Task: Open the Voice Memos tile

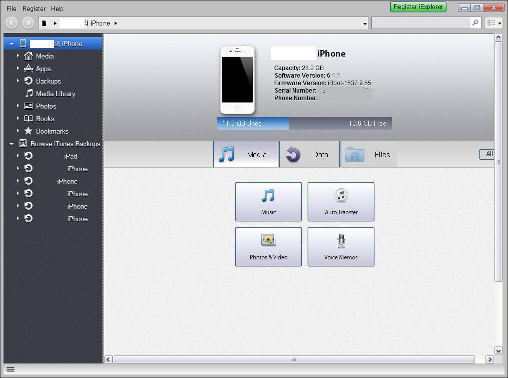Action: point(341,247)
